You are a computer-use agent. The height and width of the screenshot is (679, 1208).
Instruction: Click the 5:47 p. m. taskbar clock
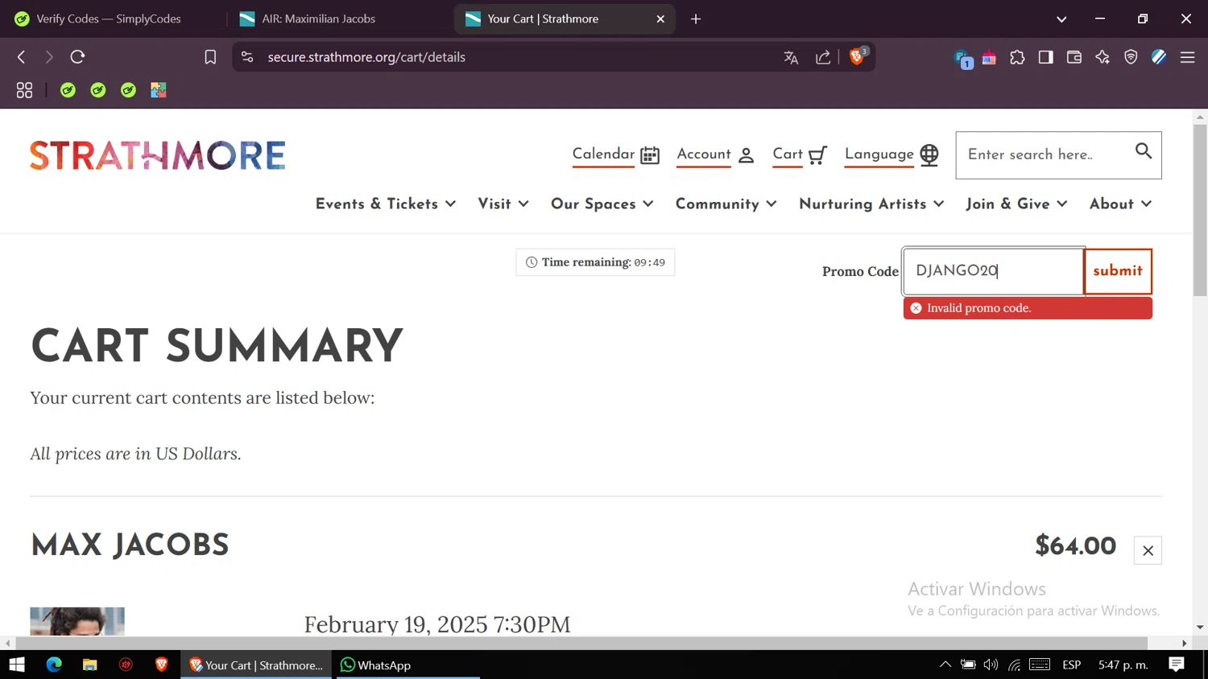[1123, 665]
